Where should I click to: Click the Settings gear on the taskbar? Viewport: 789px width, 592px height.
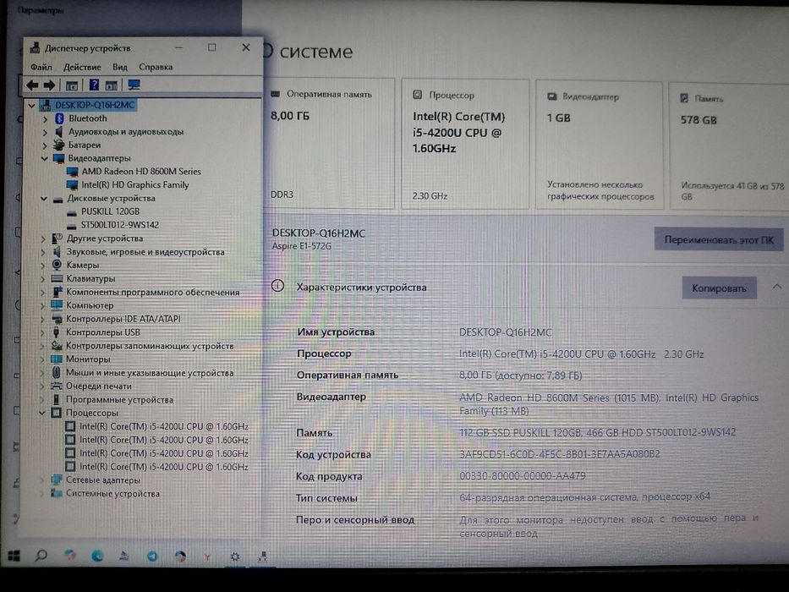[x=234, y=556]
